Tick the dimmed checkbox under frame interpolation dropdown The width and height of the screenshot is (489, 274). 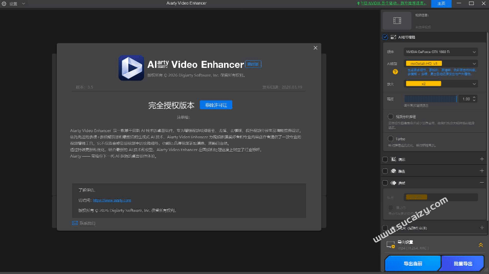coord(390,208)
